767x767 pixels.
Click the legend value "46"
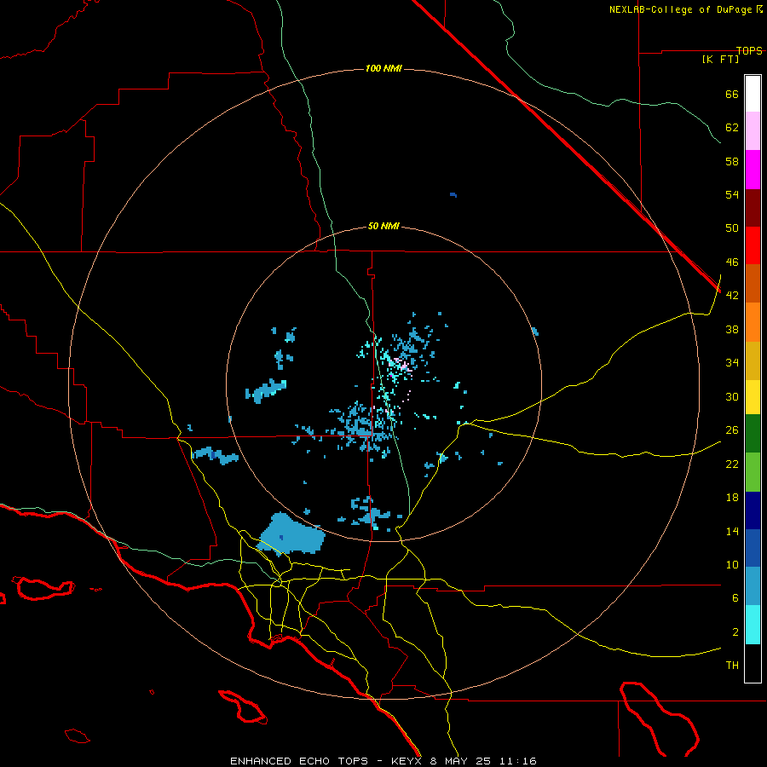tap(732, 262)
